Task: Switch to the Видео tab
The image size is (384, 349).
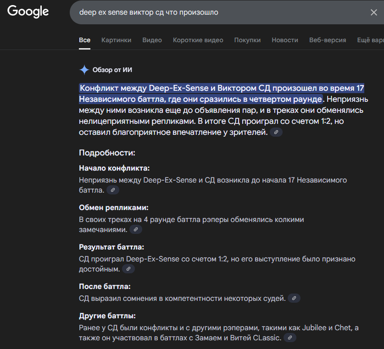Action: tap(152, 40)
